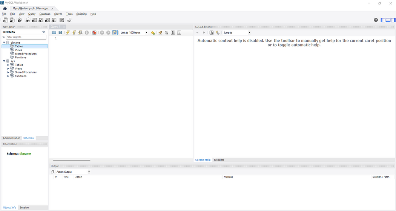Run EXPLAIN on statement under cursor
This screenshot has width=396, height=211.
81,33
